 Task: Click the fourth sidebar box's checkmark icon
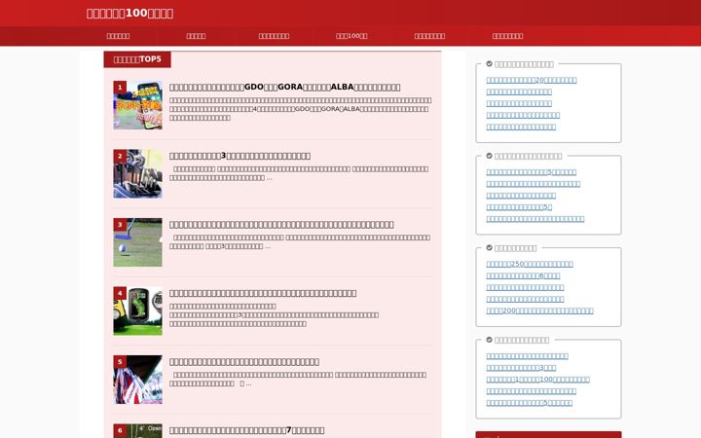click(x=489, y=340)
